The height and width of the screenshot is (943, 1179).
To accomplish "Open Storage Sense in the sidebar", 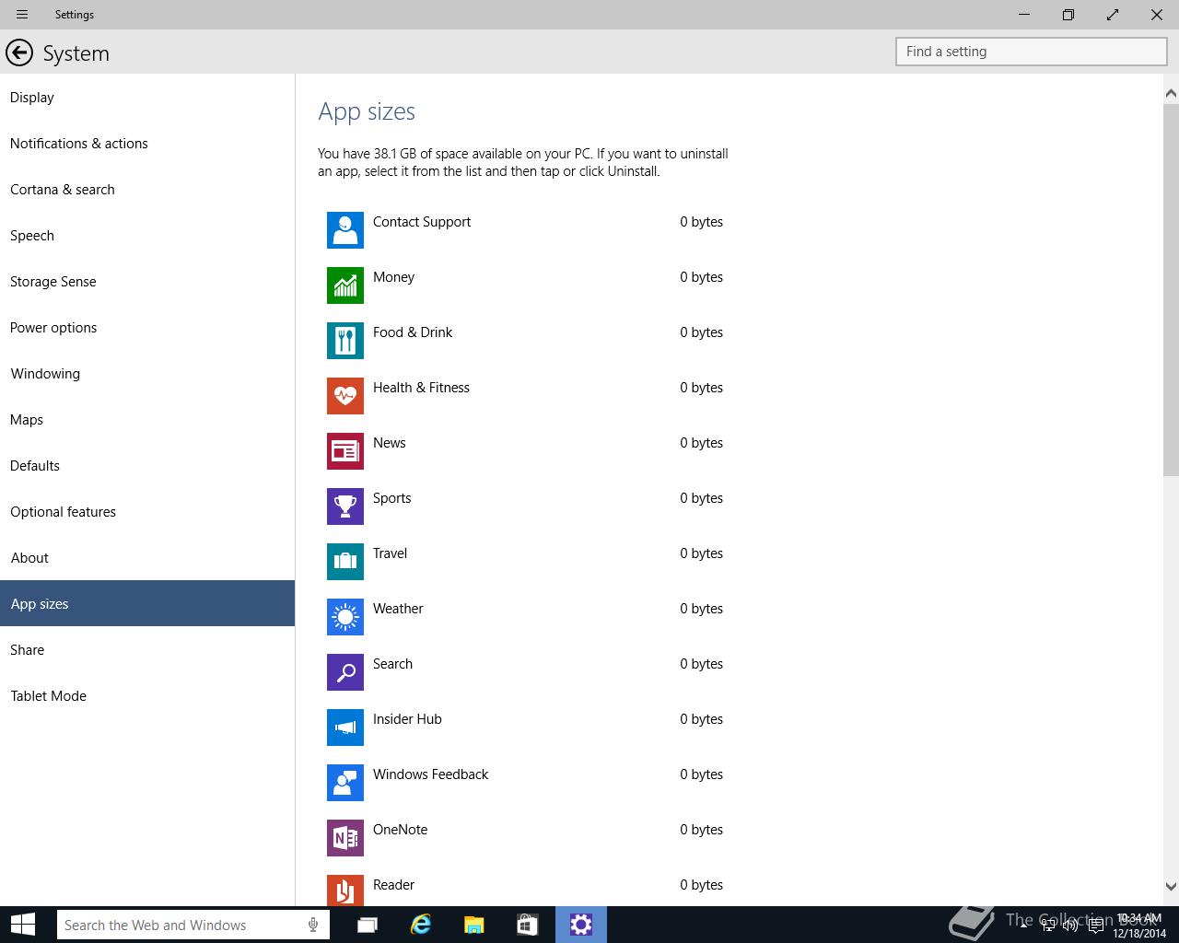I will tap(147, 282).
